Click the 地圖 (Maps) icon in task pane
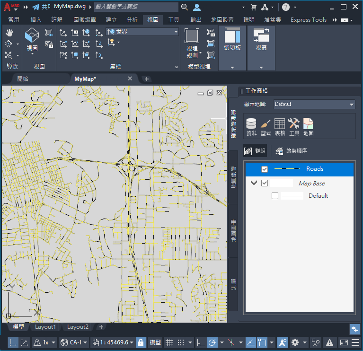This screenshot has height=351, width=363. 308,126
